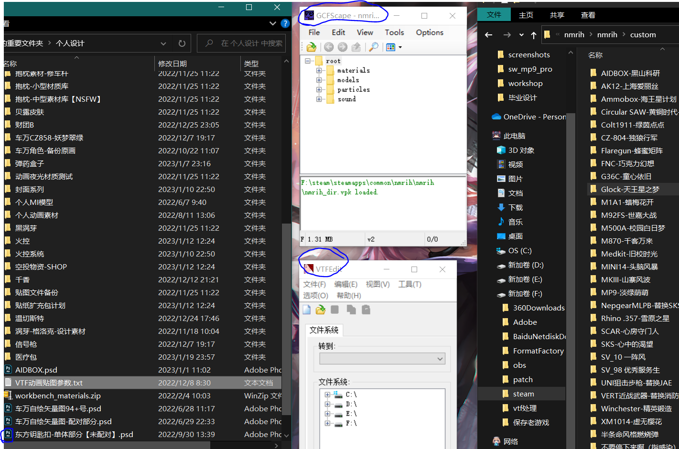Open the 工具(T) menu in VTFEdit

410,284
